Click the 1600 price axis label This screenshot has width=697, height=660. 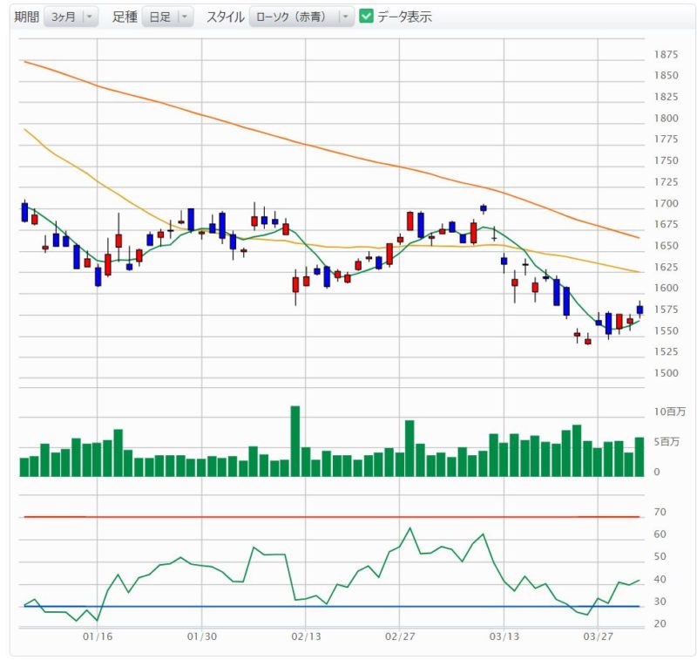[x=666, y=288]
